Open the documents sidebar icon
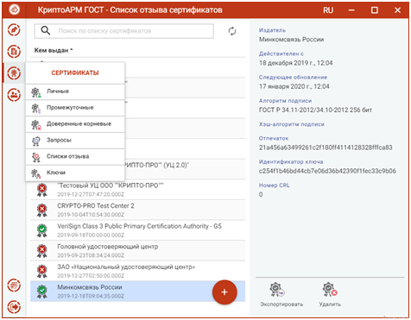The width and height of the screenshot is (411, 320). 14,52
